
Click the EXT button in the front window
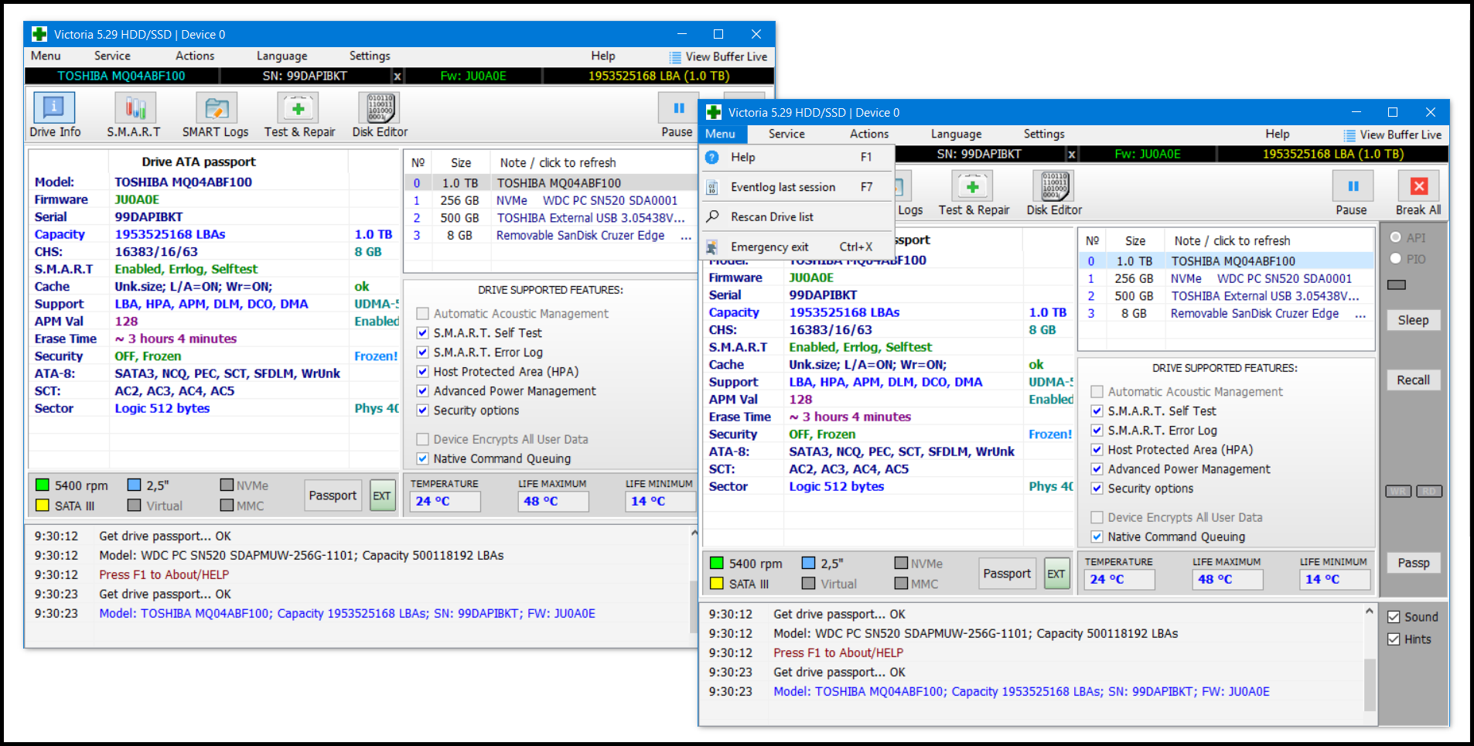(x=1056, y=574)
